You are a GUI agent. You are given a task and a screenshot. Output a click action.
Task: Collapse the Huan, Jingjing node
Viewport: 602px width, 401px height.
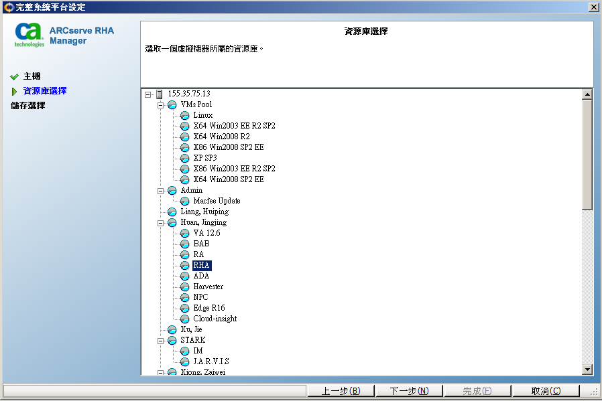coord(160,223)
